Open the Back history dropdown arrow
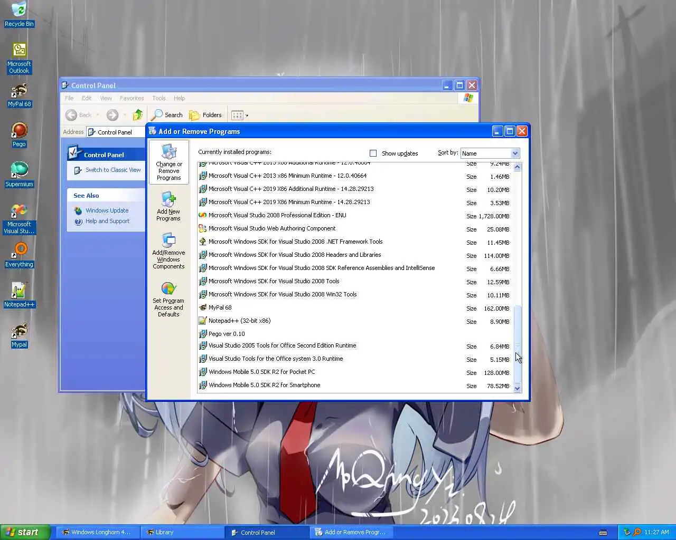676x540 pixels. tap(98, 114)
